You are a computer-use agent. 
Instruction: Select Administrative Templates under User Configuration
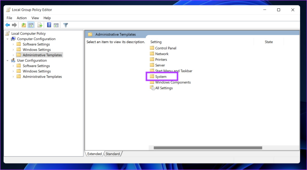tap(42, 76)
